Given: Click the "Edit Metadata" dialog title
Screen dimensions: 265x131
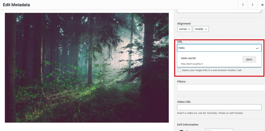Looking at the screenshot, I should 16,5.
